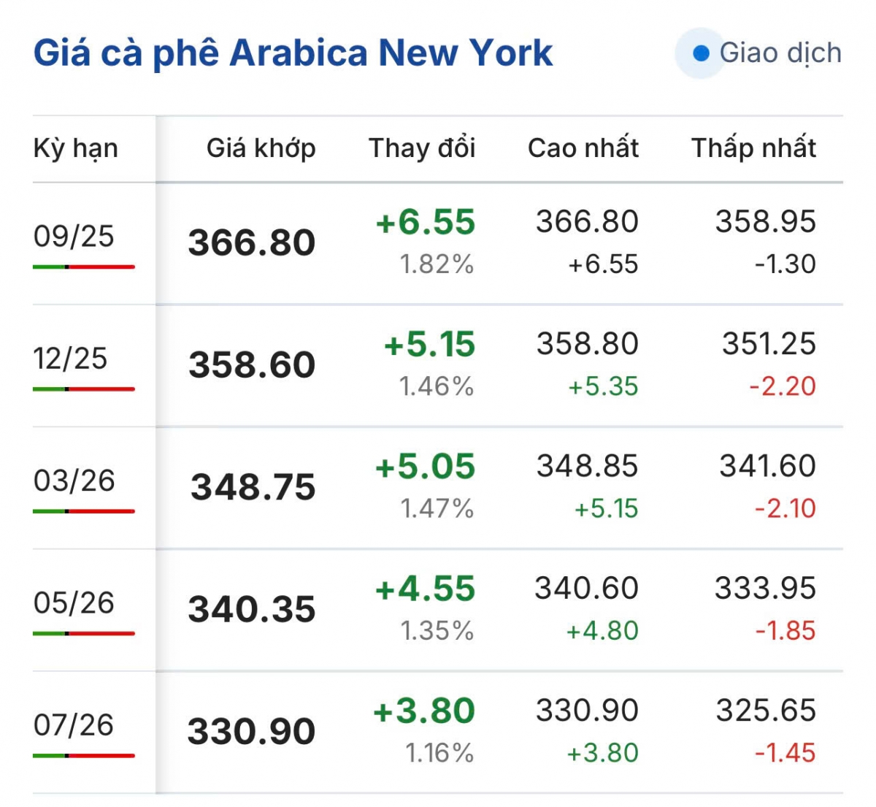Click the Kỳ hạn column header
This screenshot has width=876, height=807.
point(75,148)
